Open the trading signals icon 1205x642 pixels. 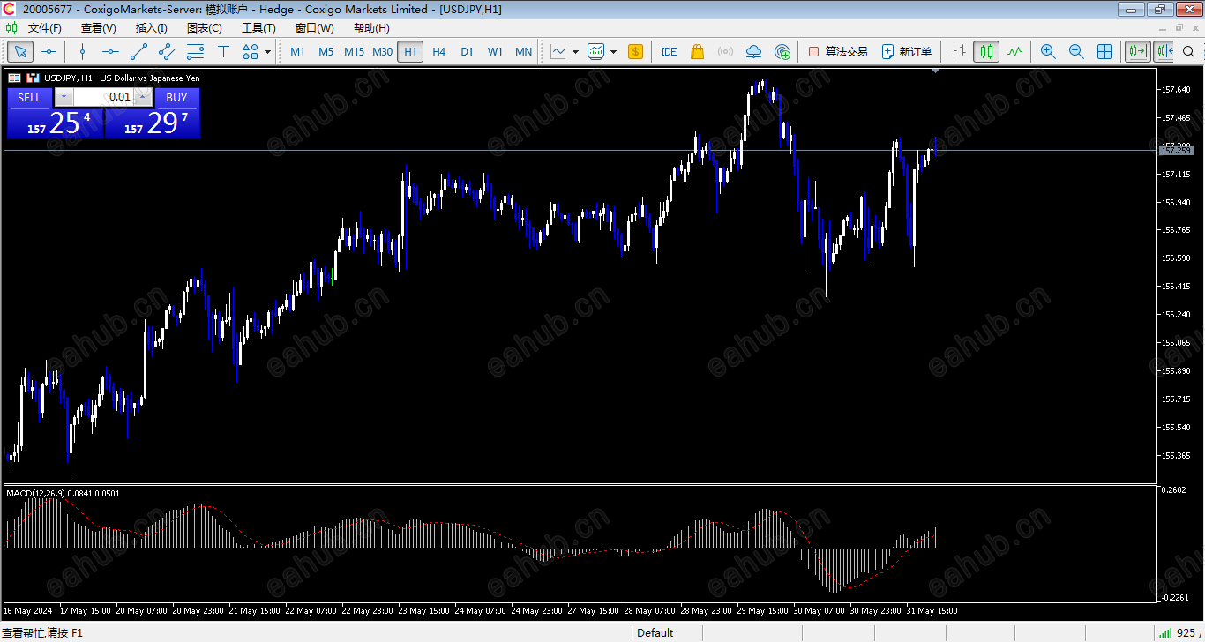pos(725,51)
